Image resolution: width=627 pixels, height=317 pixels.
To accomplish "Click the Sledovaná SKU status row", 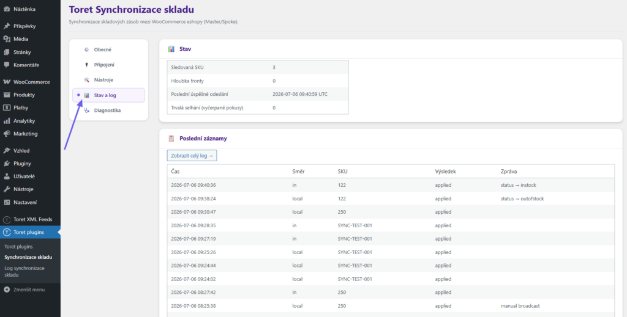I will pyautogui.click(x=258, y=67).
